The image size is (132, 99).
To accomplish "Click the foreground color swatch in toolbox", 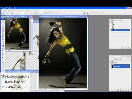I will (x=2, y=71).
